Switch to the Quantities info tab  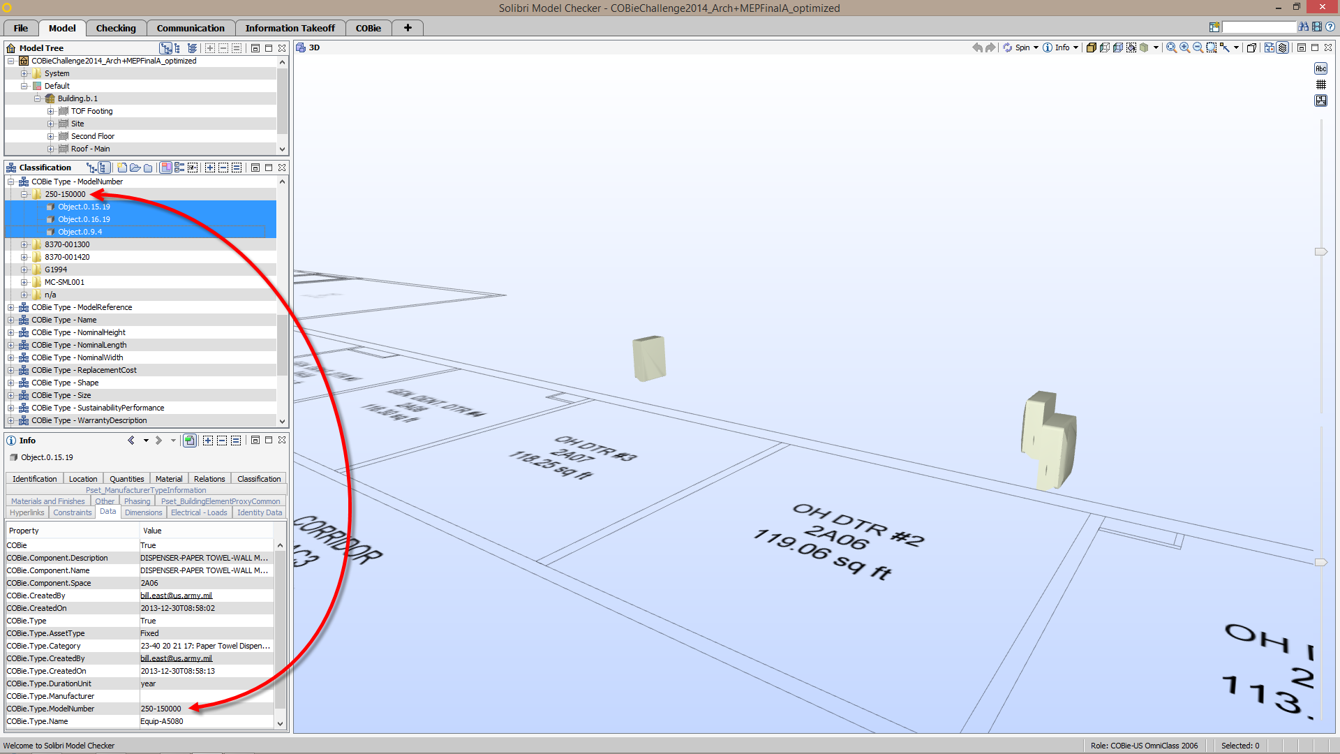click(x=126, y=479)
